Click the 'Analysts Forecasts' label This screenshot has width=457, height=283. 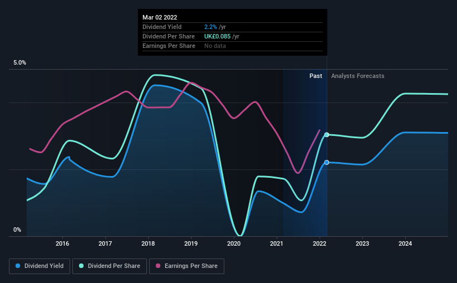357,76
